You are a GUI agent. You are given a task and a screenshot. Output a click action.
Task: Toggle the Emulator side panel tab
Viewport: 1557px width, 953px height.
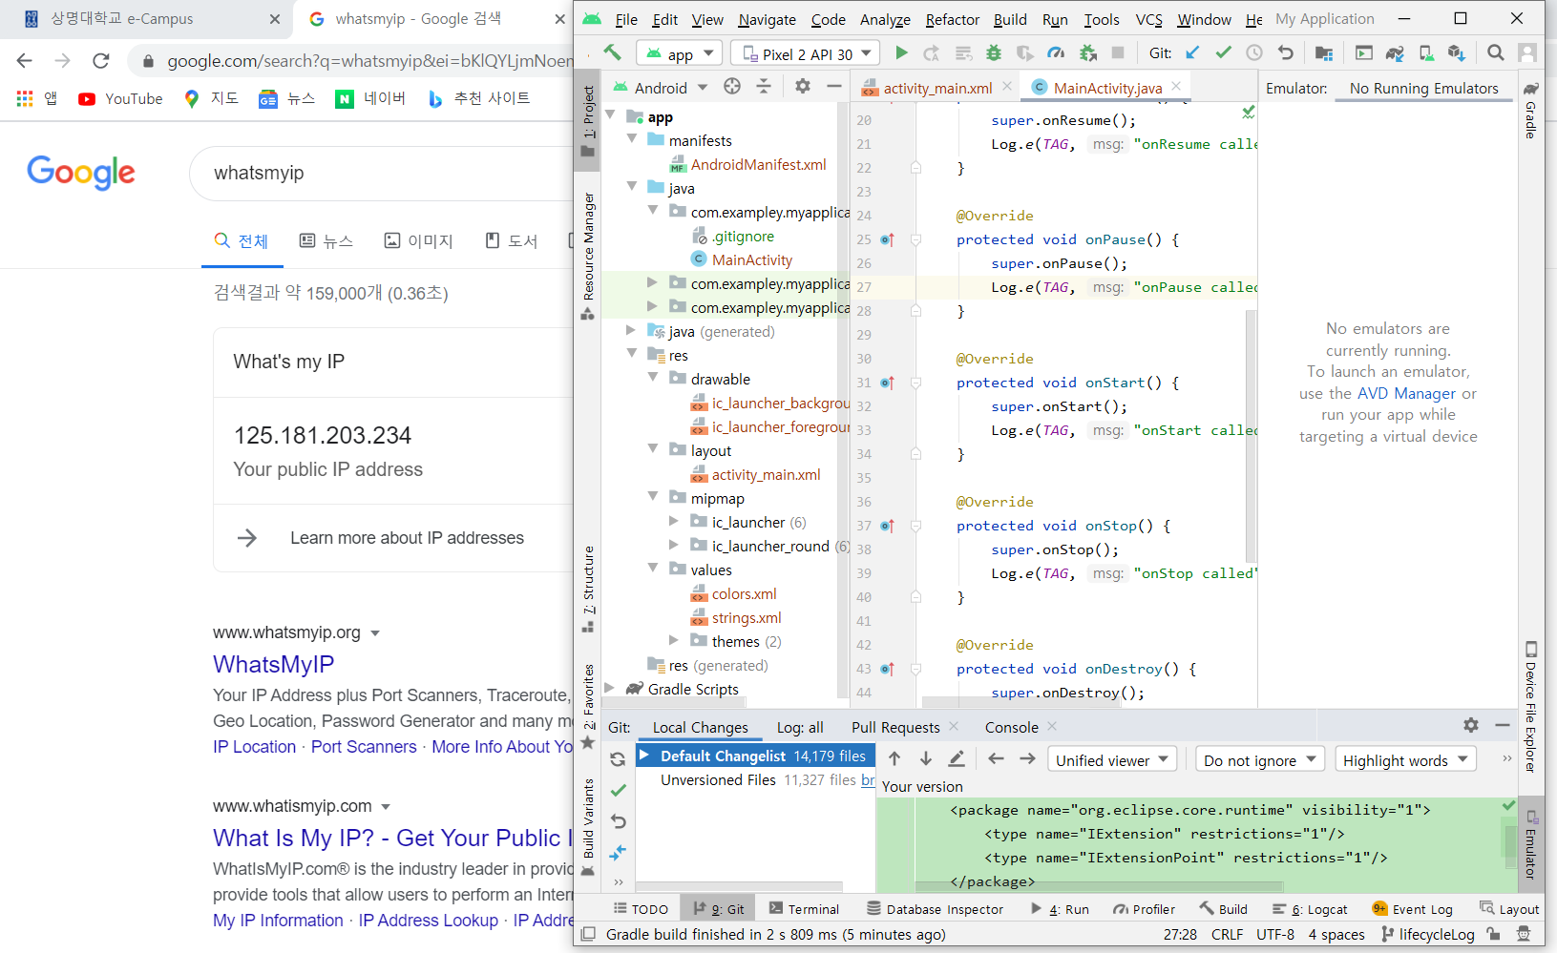tap(1530, 843)
